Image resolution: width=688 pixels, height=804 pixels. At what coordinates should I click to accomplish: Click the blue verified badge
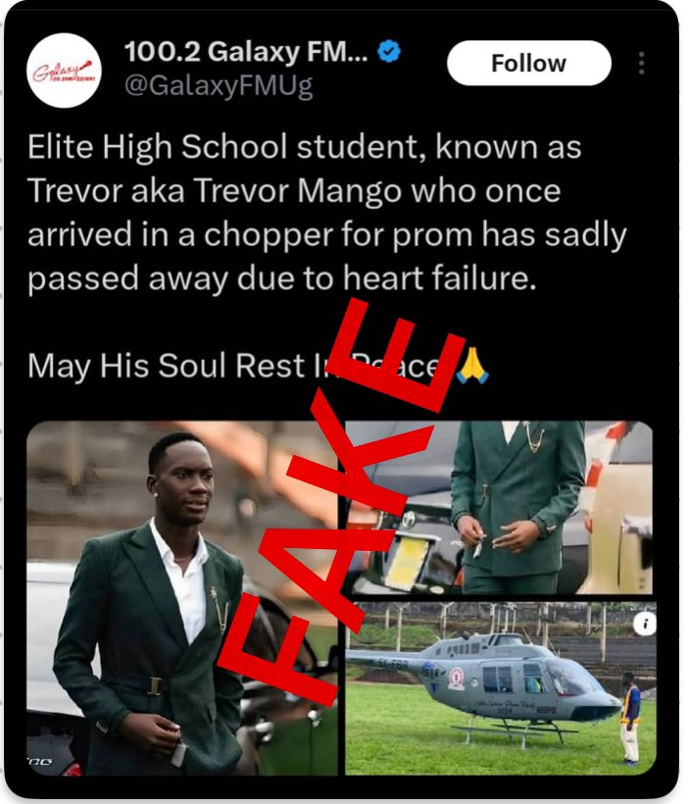coord(389,51)
